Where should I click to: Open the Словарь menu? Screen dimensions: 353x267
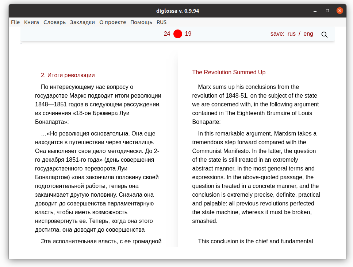point(54,22)
